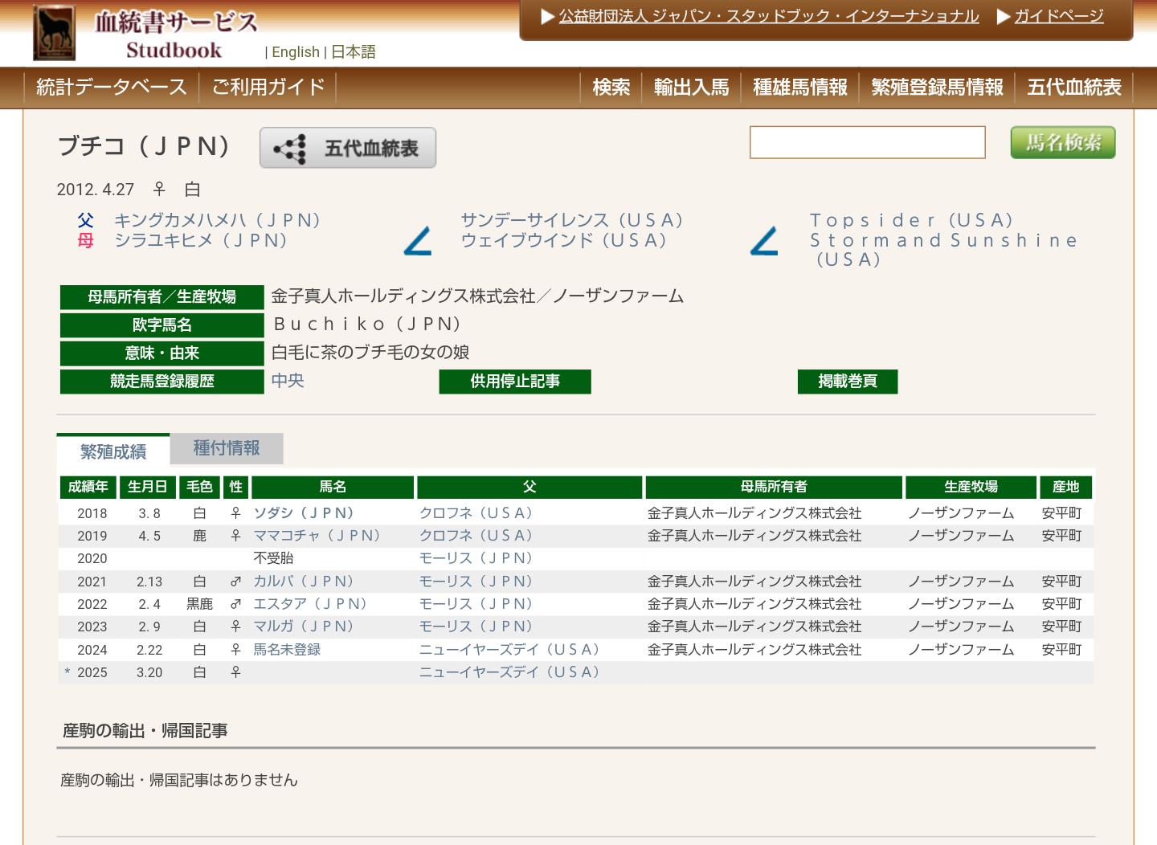Select the 繁殖成績 tab
Viewport: 1157px width, 845px height.
point(113,451)
